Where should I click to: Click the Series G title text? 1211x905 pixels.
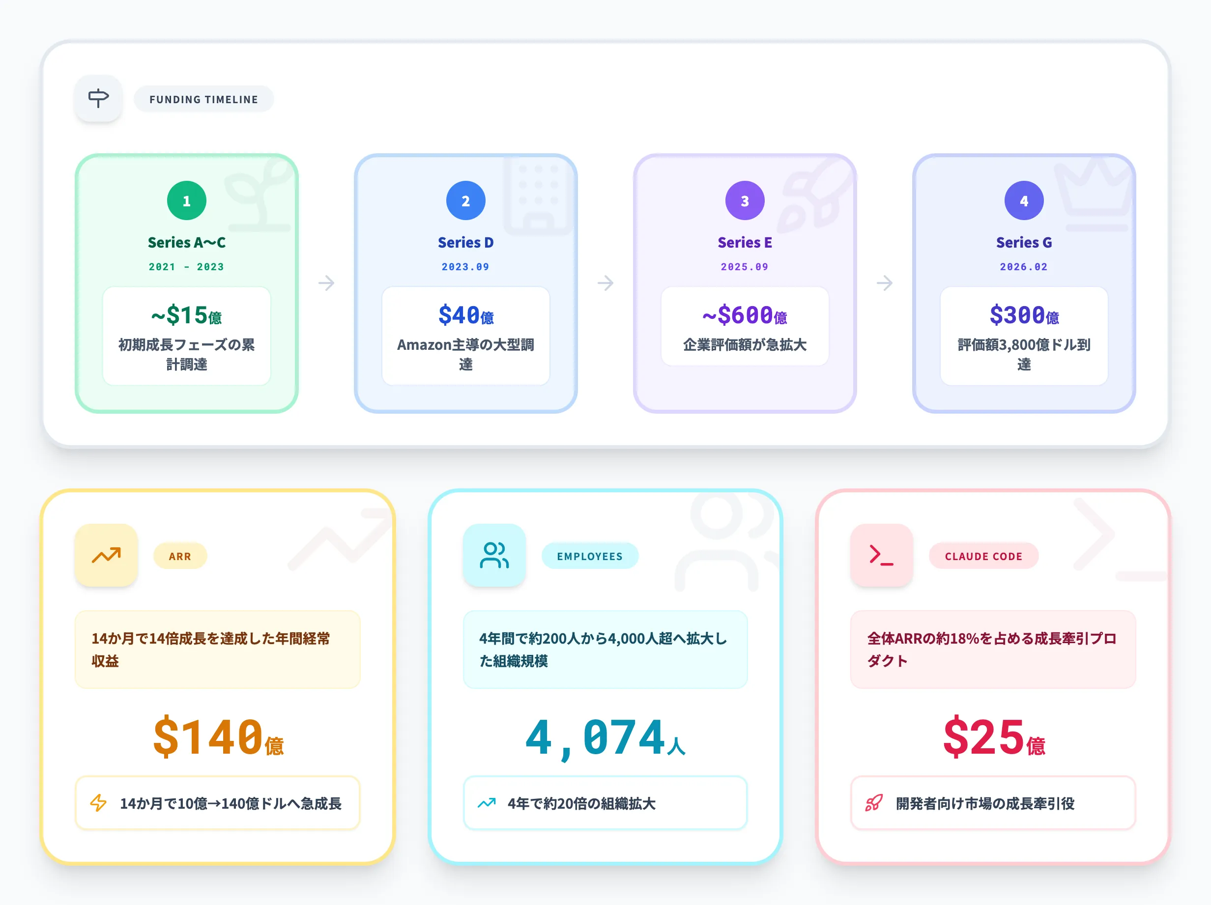pos(1024,242)
